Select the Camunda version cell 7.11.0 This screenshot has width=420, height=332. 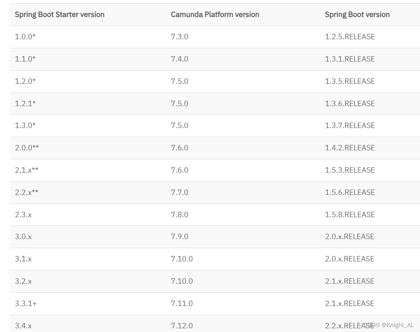coord(182,304)
